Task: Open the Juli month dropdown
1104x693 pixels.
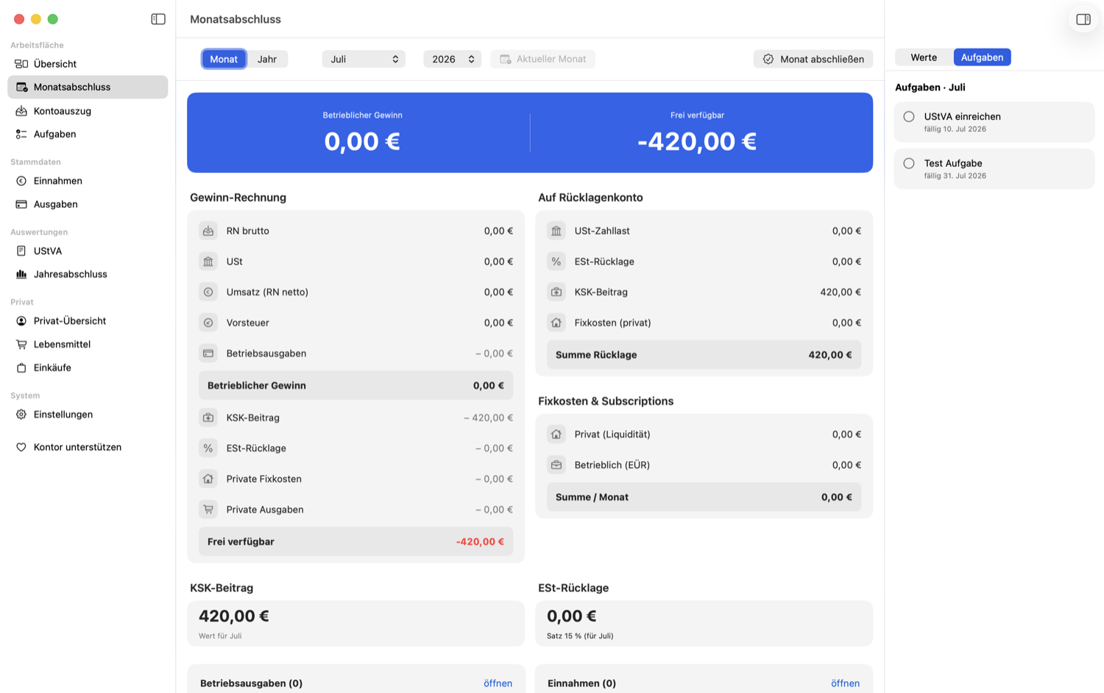Action: pyautogui.click(x=364, y=59)
